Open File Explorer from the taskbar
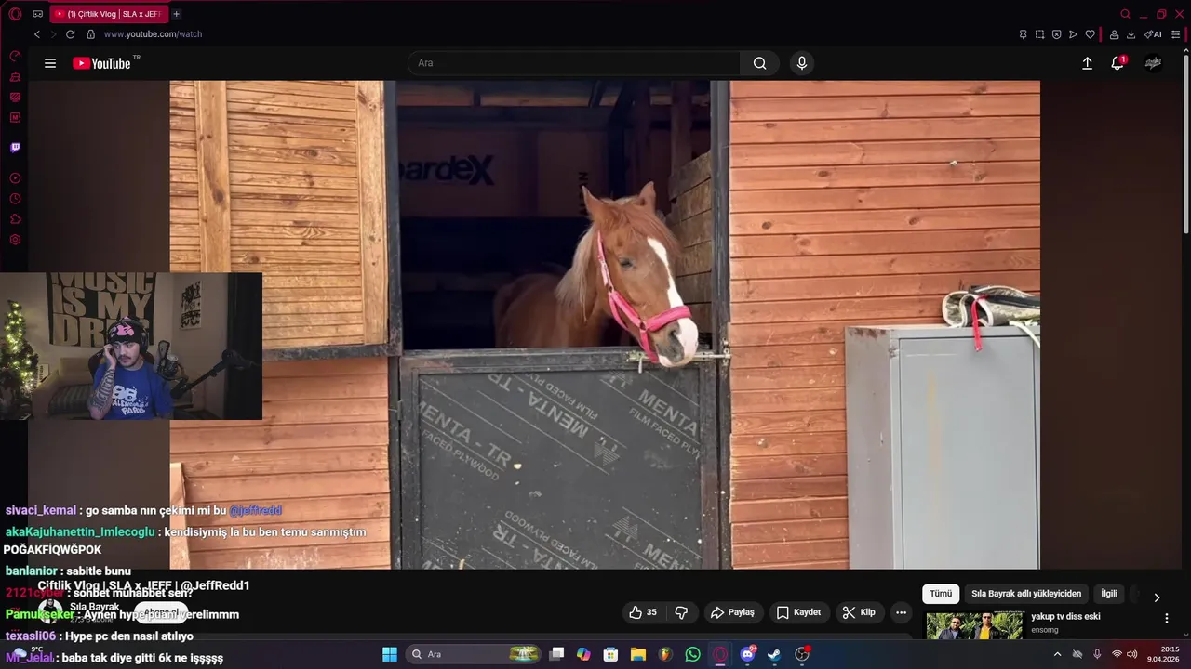The image size is (1191, 669). (637, 654)
